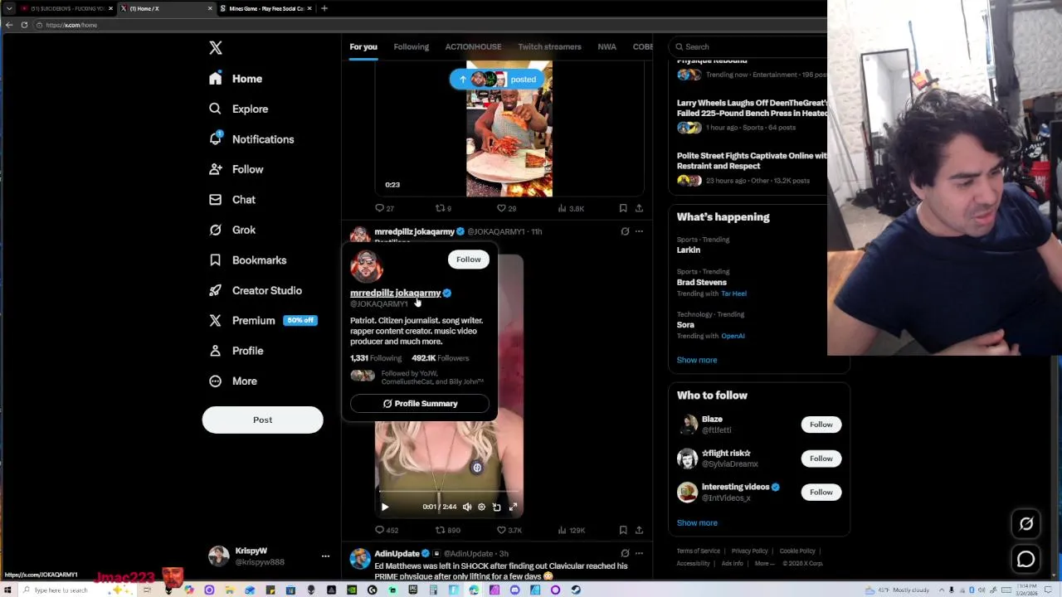Follow interesting videos account
This screenshot has width=1062, height=597.
point(821,493)
